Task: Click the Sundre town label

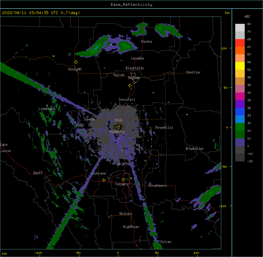Action: click(x=89, y=119)
